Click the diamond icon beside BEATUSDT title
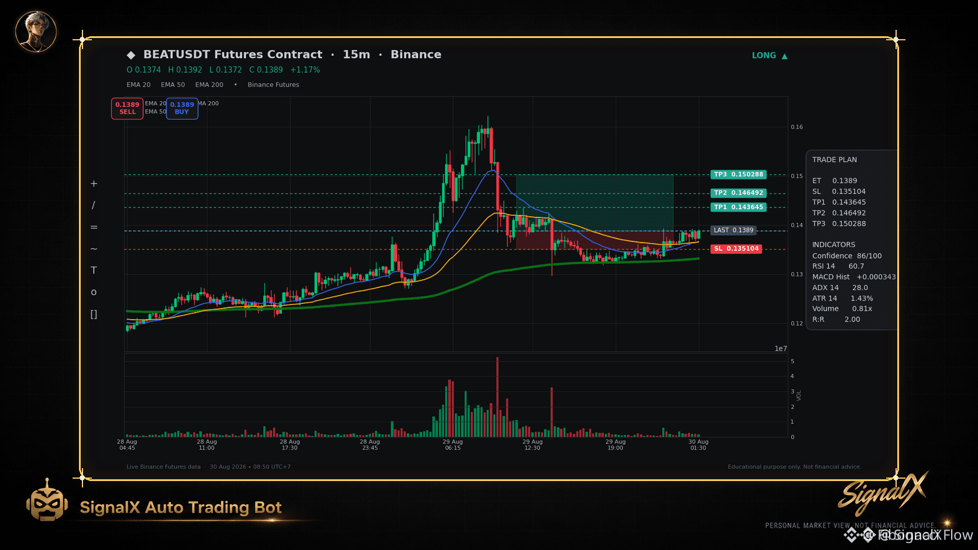 (x=131, y=55)
